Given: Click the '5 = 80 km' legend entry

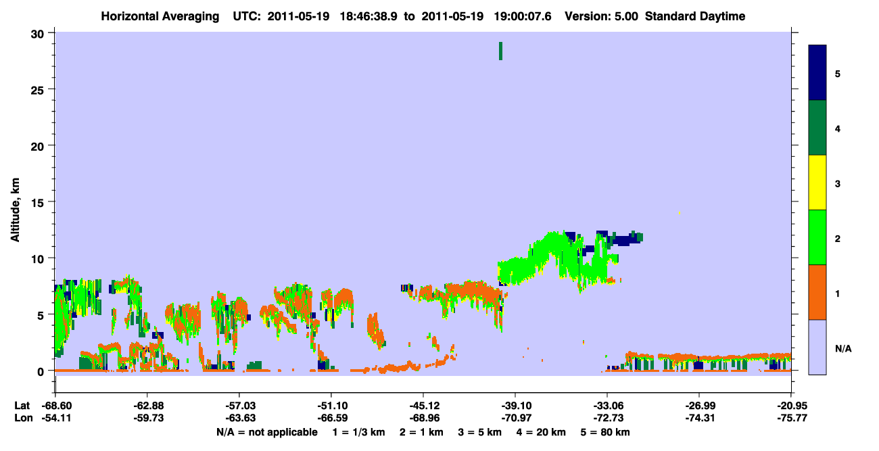Looking at the screenshot, I should [x=607, y=432].
